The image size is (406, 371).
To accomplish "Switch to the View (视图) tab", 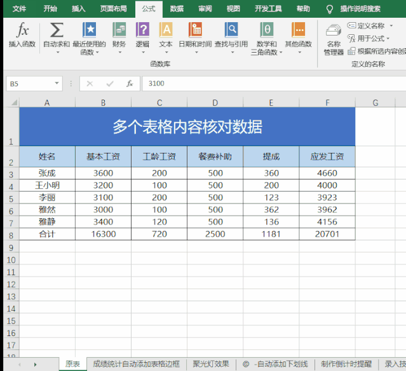I will pyautogui.click(x=233, y=9).
